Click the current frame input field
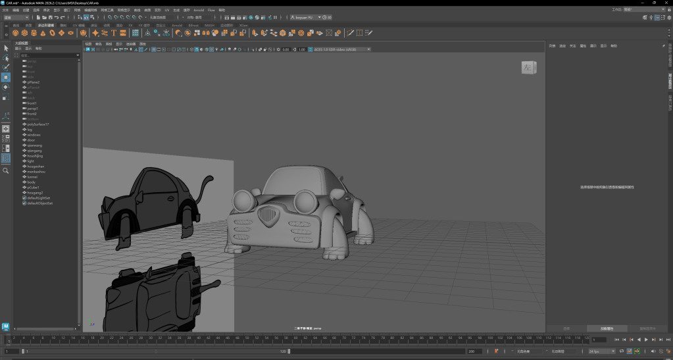 [x=599, y=340]
